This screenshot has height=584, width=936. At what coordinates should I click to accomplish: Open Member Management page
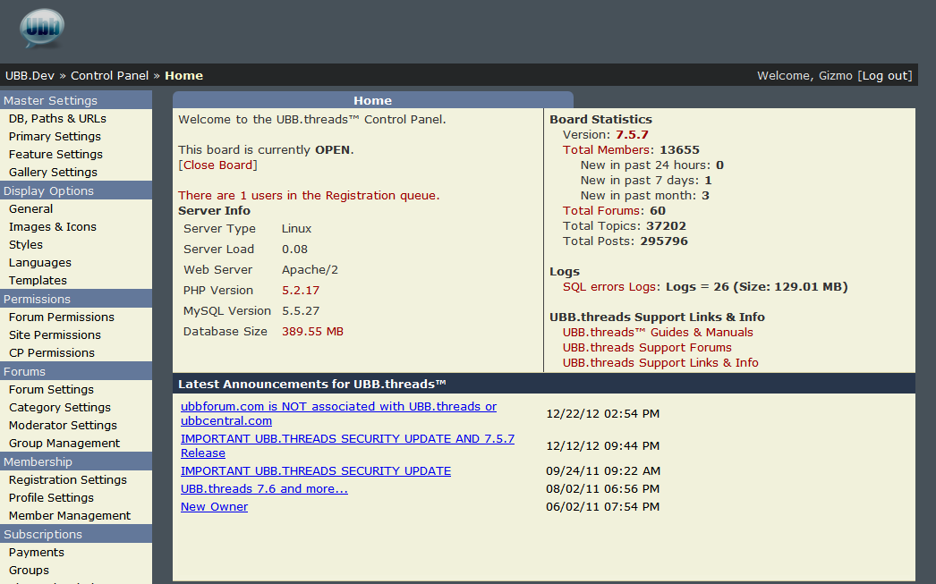coord(70,515)
